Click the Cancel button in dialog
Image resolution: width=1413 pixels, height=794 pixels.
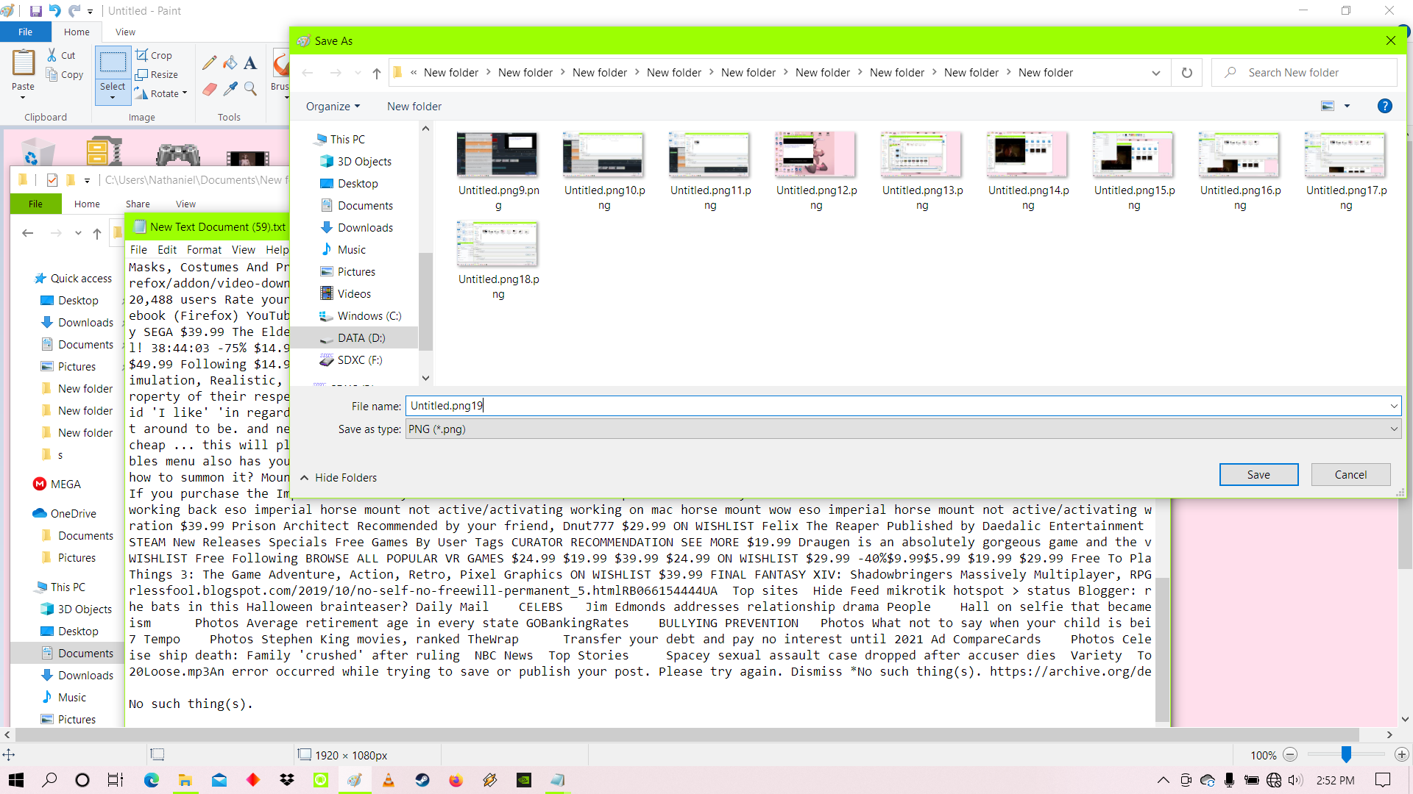(1350, 474)
